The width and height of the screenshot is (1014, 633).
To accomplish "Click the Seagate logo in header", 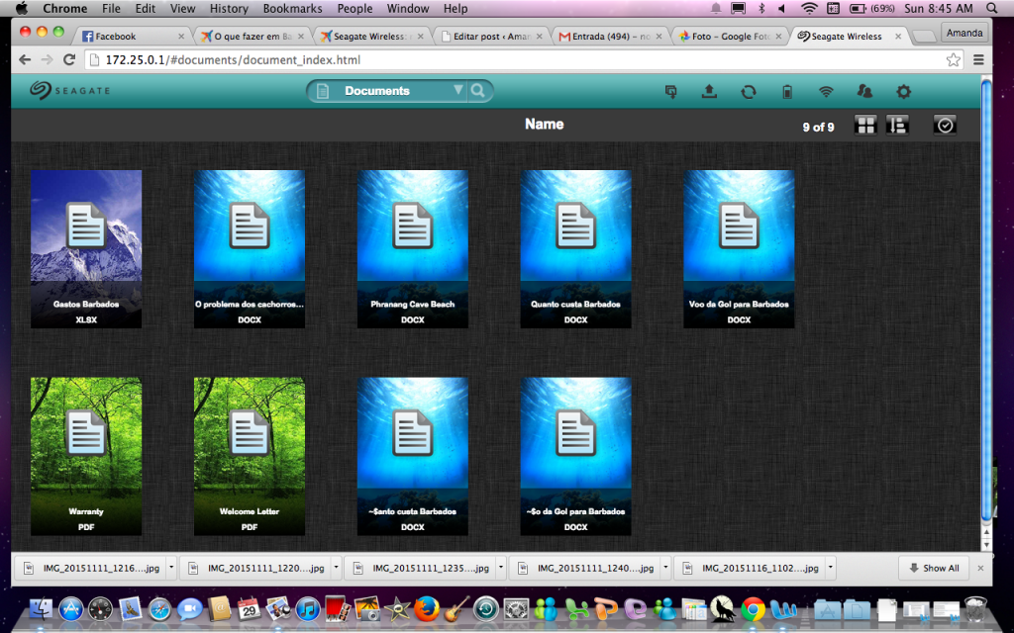I will tap(70, 90).
